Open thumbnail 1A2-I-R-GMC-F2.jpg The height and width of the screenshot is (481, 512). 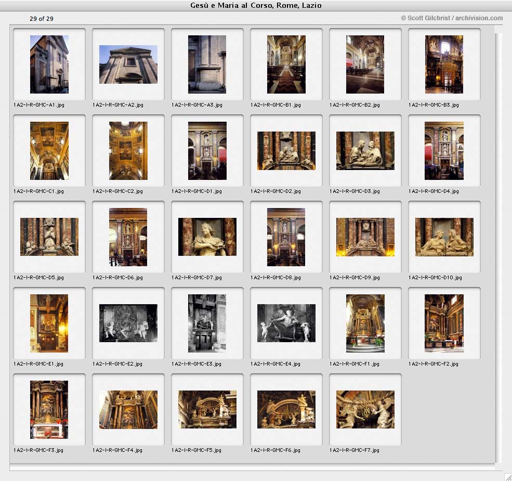(444, 323)
